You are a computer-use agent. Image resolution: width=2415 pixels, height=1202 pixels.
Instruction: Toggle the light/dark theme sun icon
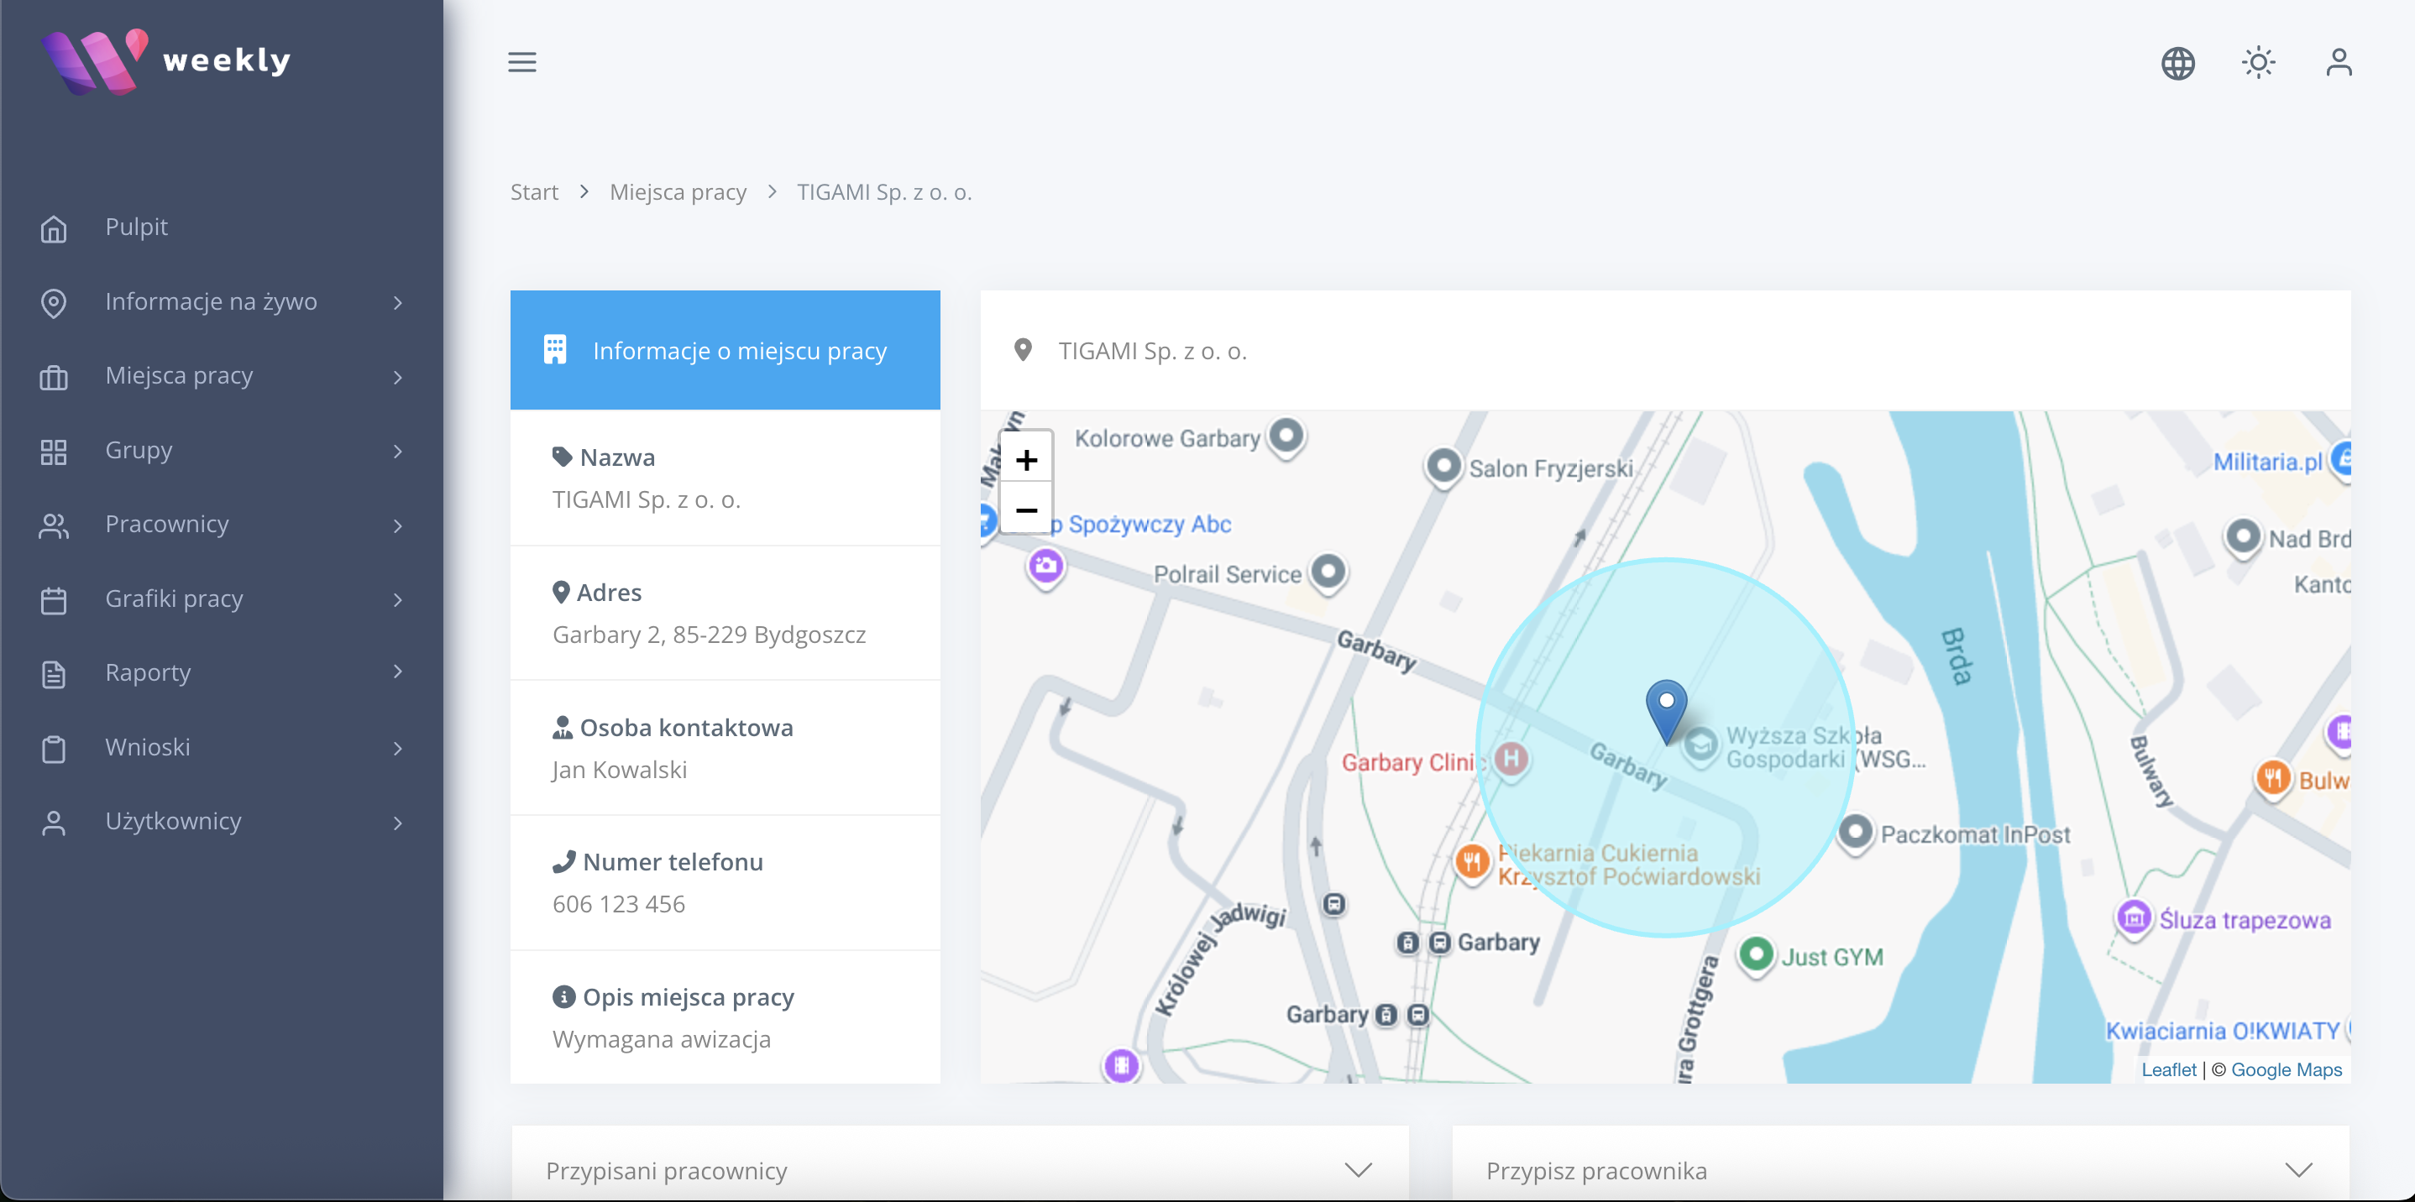click(2257, 63)
